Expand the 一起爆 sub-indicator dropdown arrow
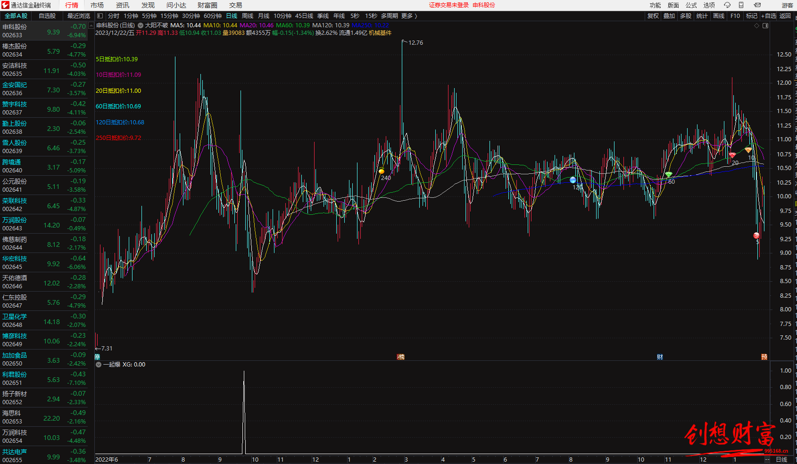This screenshot has width=797, height=464. click(x=99, y=365)
